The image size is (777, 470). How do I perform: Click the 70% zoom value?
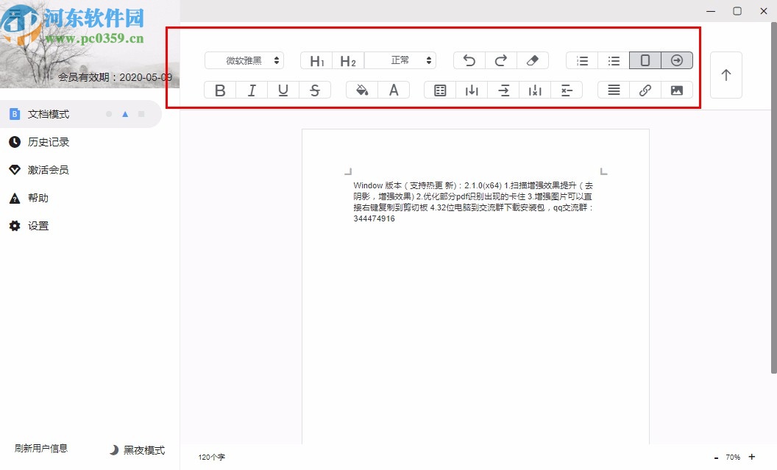click(x=733, y=457)
